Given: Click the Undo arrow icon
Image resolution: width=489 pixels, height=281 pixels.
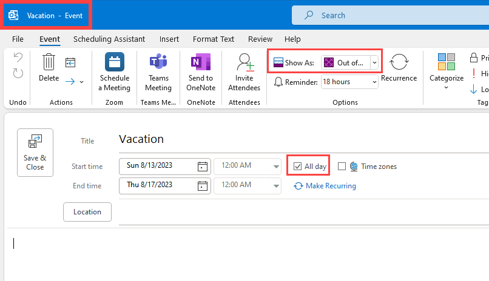Looking at the screenshot, I should pyautogui.click(x=18, y=58).
